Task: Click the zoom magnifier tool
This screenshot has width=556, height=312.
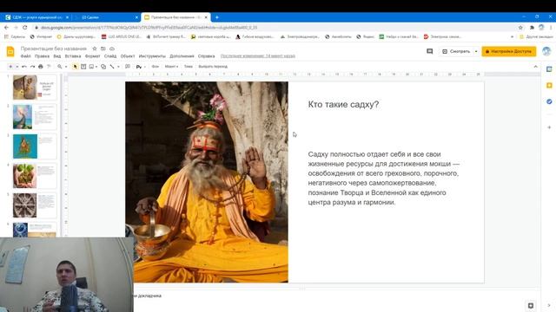Action: [60, 67]
